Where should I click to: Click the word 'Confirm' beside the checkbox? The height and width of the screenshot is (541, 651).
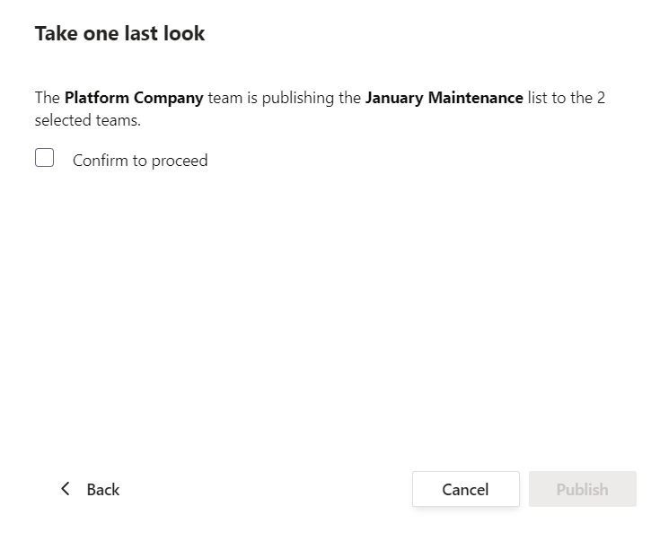click(x=101, y=161)
